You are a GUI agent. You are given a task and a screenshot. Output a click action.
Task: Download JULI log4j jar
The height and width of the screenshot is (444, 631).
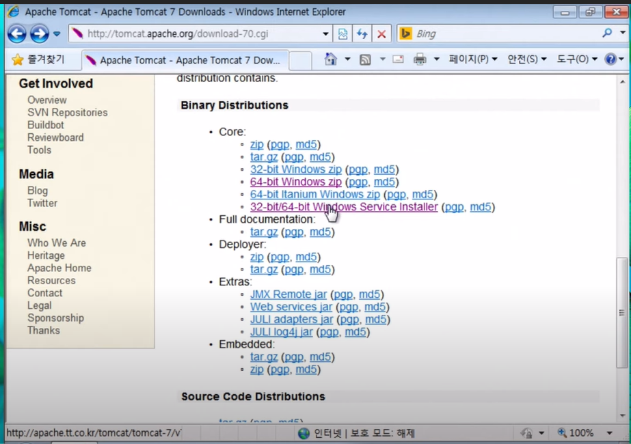281,331
